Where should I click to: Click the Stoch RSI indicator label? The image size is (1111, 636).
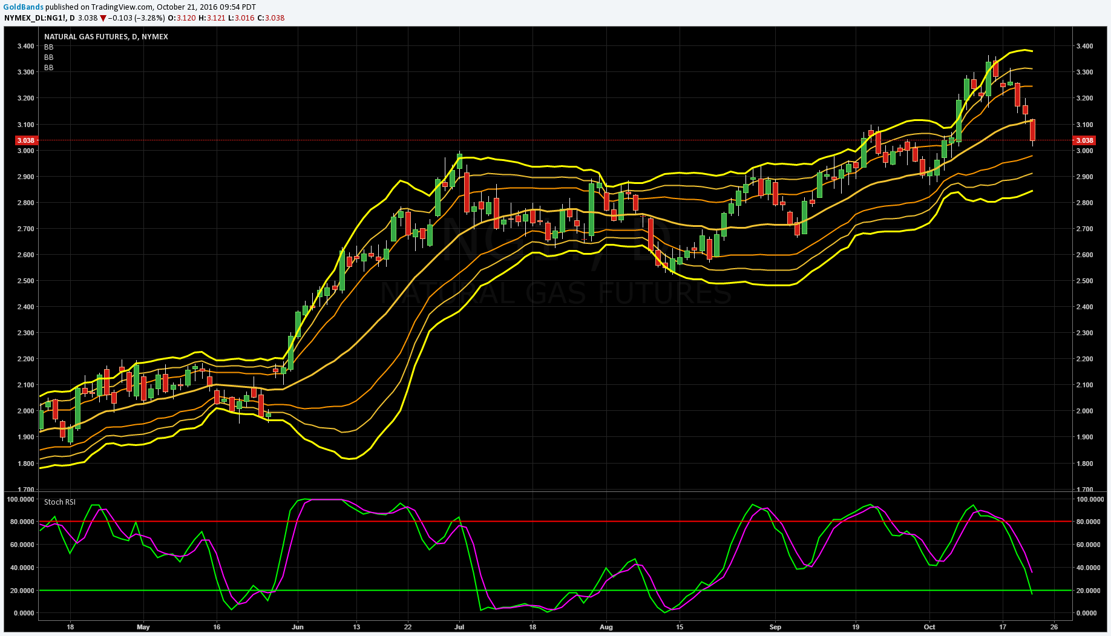pyautogui.click(x=60, y=502)
